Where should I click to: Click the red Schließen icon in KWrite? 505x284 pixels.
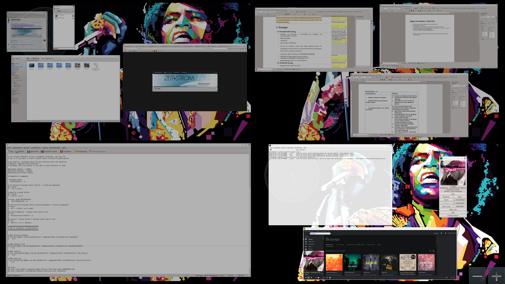tap(62, 151)
